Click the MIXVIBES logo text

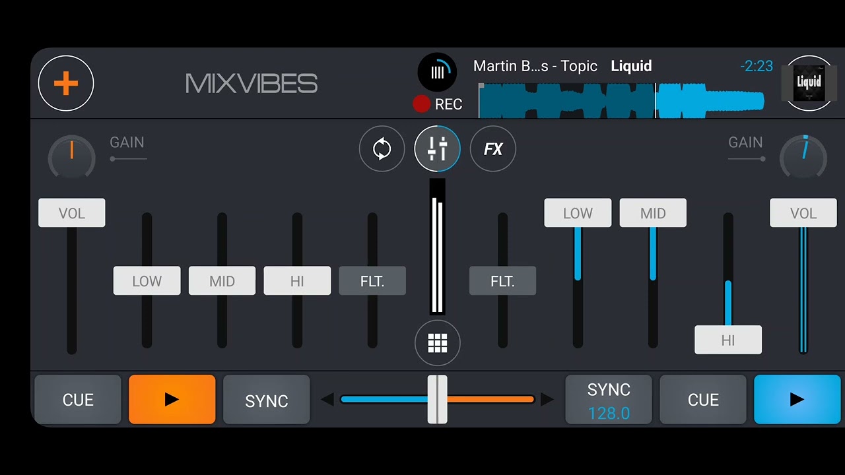tap(252, 84)
